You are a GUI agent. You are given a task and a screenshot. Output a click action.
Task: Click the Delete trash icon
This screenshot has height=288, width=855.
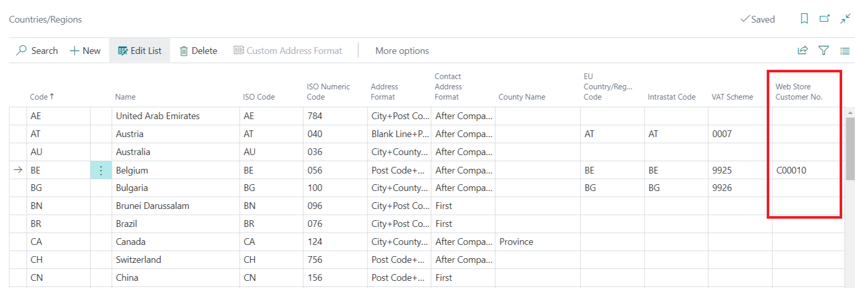pos(184,51)
